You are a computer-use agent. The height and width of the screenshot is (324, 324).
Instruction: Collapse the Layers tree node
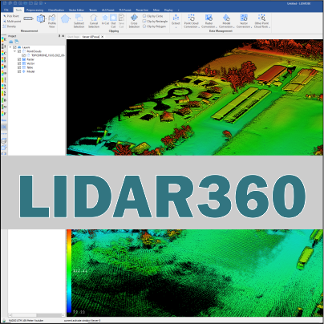pyautogui.click(x=10, y=47)
